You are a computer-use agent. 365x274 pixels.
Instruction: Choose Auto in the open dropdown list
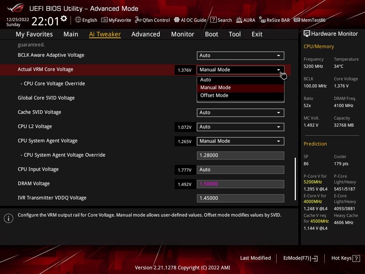[x=241, y=80]
